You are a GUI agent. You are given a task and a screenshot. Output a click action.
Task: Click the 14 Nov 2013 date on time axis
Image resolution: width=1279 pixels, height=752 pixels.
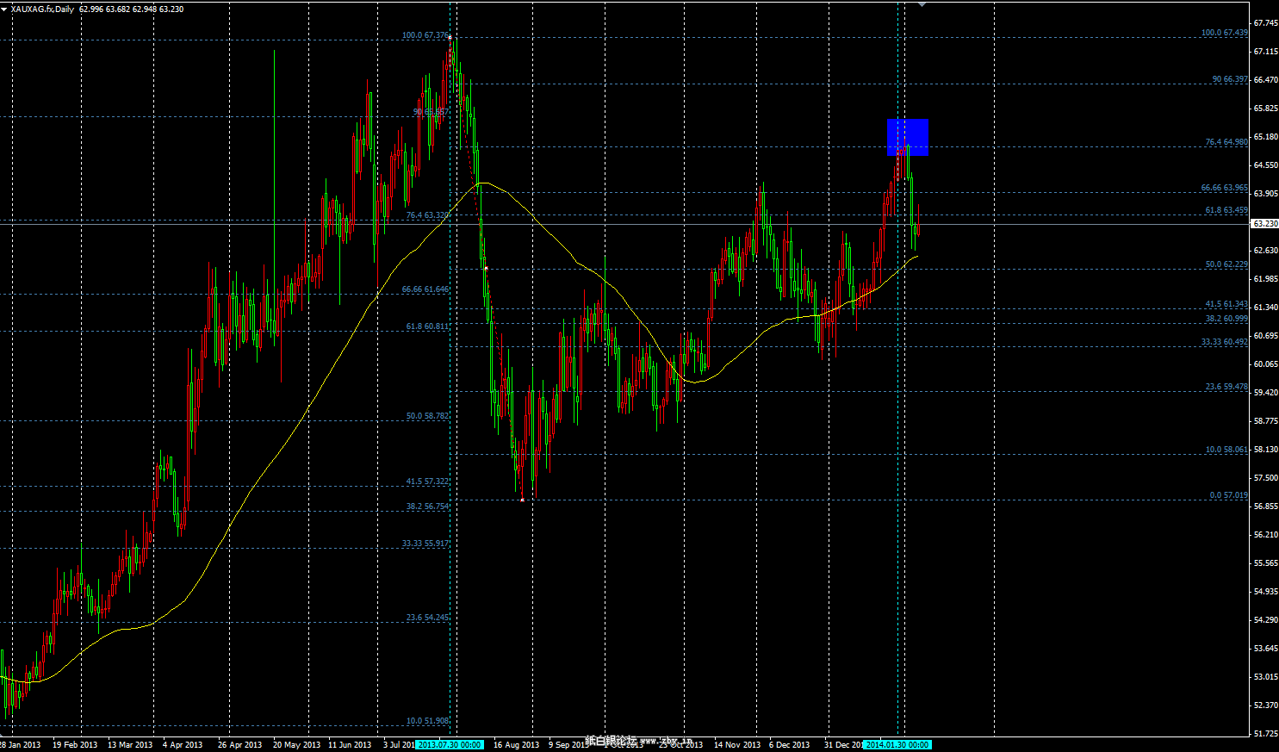(x=736, y=744)
